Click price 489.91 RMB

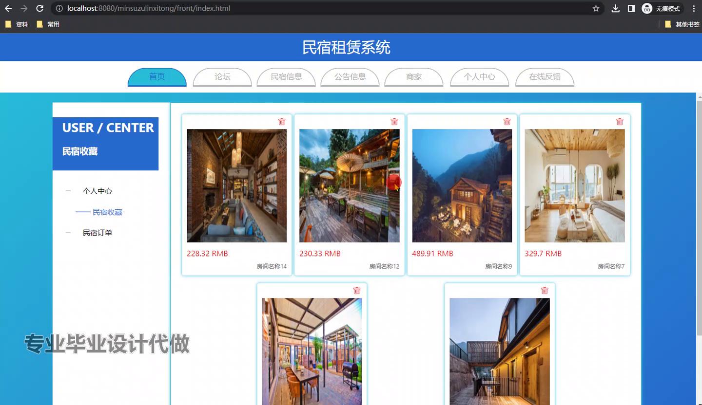433,254
